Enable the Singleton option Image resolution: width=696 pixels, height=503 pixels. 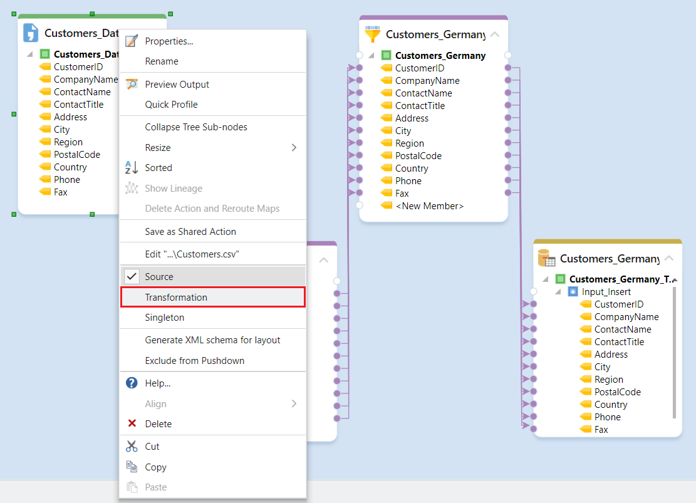(165, 318)
